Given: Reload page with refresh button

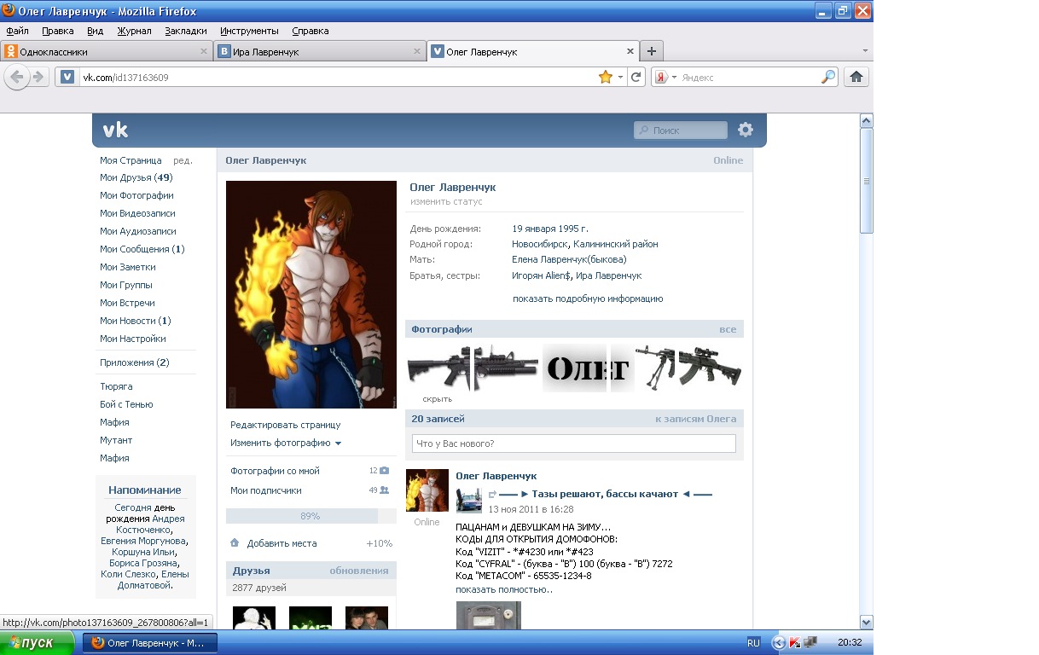Looking at the screenshot, I should click(636, 77).
